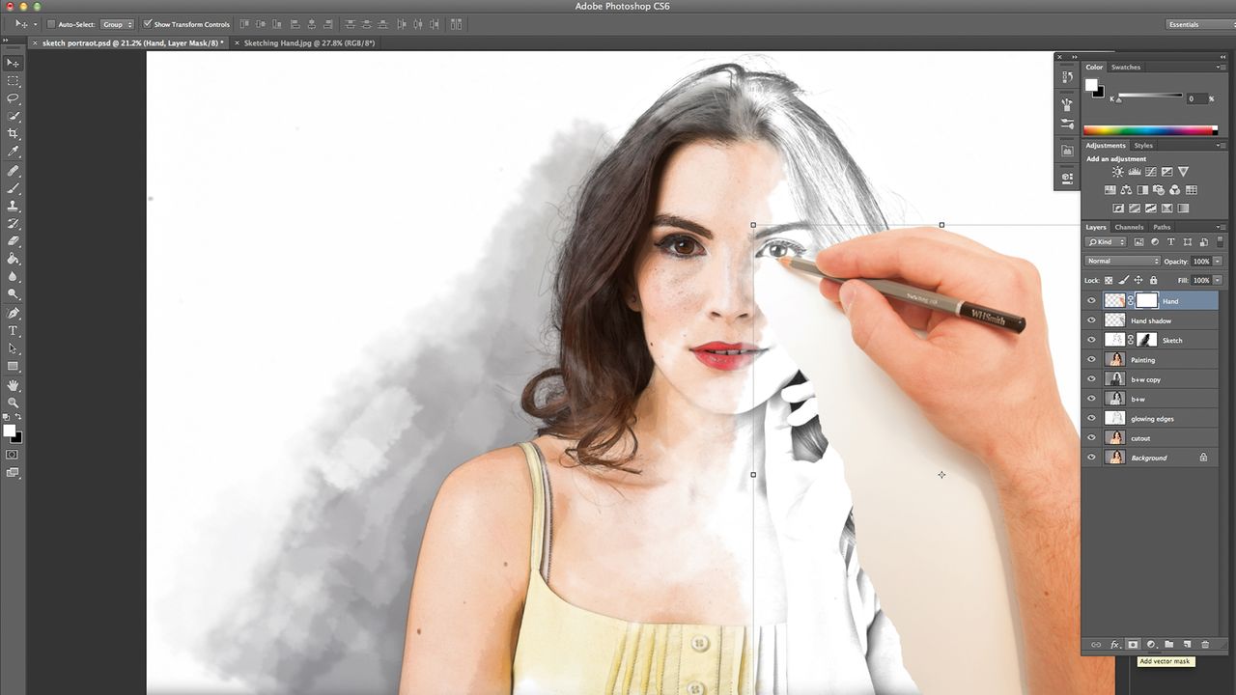Click the Add mask button in Layers panel
Screen dimensions: 1236x695
(x=1133, y=644)
